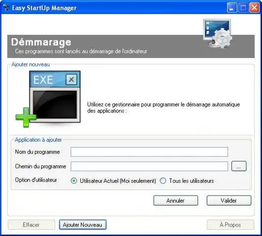
Task: Click the Ajouter Nouveau button
Action: click(x=83, y=225)
